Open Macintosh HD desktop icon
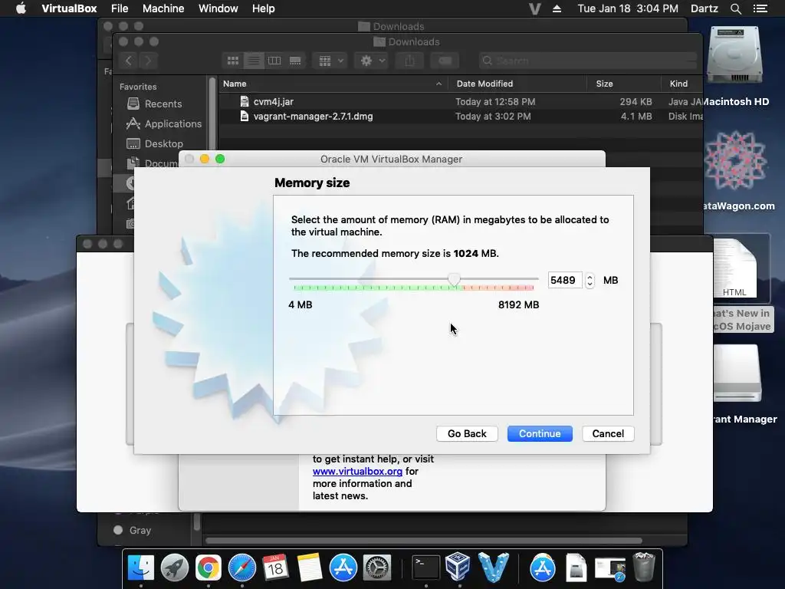The height and width of the screenshot is (589, 785). (734, 55)
